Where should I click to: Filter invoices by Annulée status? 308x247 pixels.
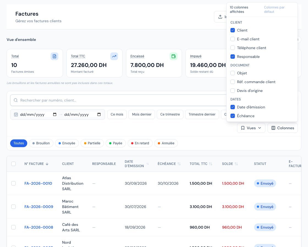(166, 143)
